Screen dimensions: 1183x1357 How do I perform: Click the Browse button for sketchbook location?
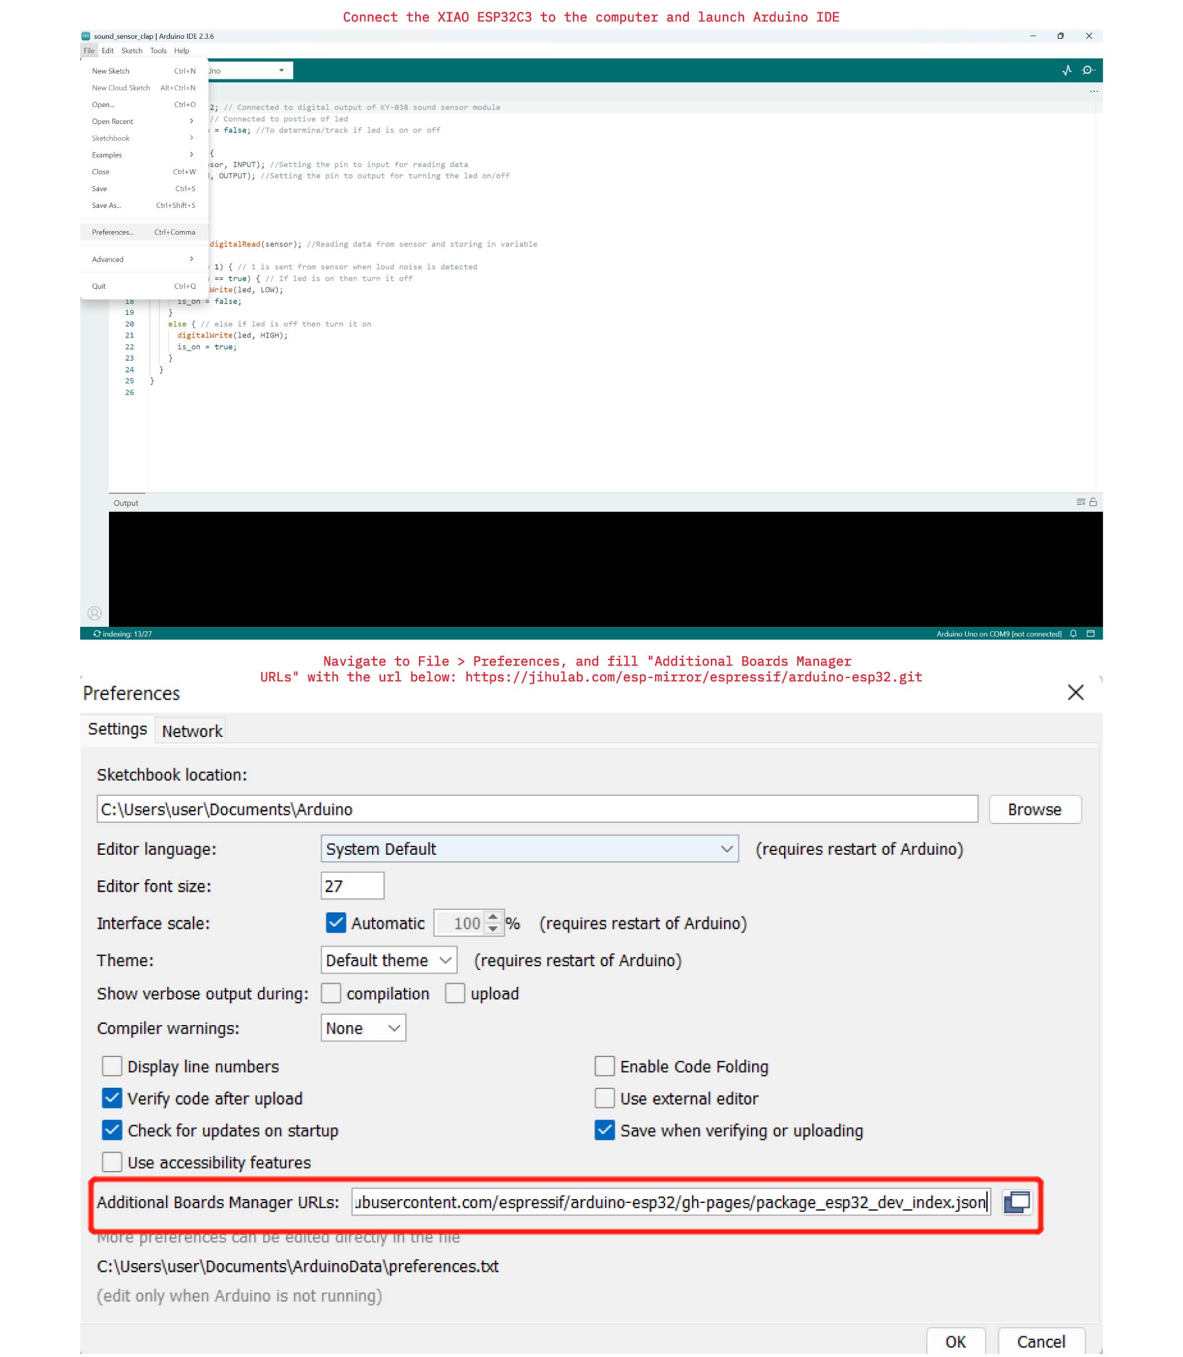point(1035,809)
